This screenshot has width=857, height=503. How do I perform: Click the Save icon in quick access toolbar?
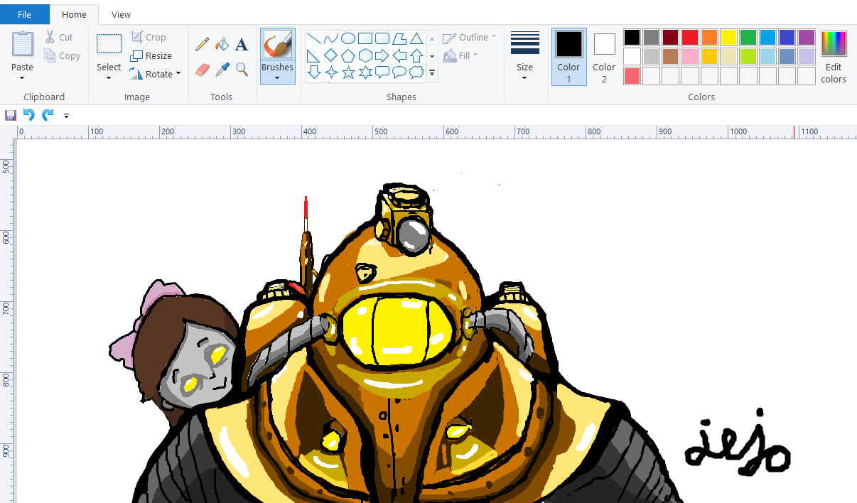11,115
